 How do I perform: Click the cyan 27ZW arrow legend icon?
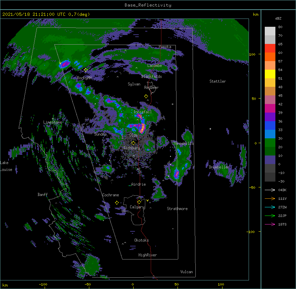[x=270, y=207]
